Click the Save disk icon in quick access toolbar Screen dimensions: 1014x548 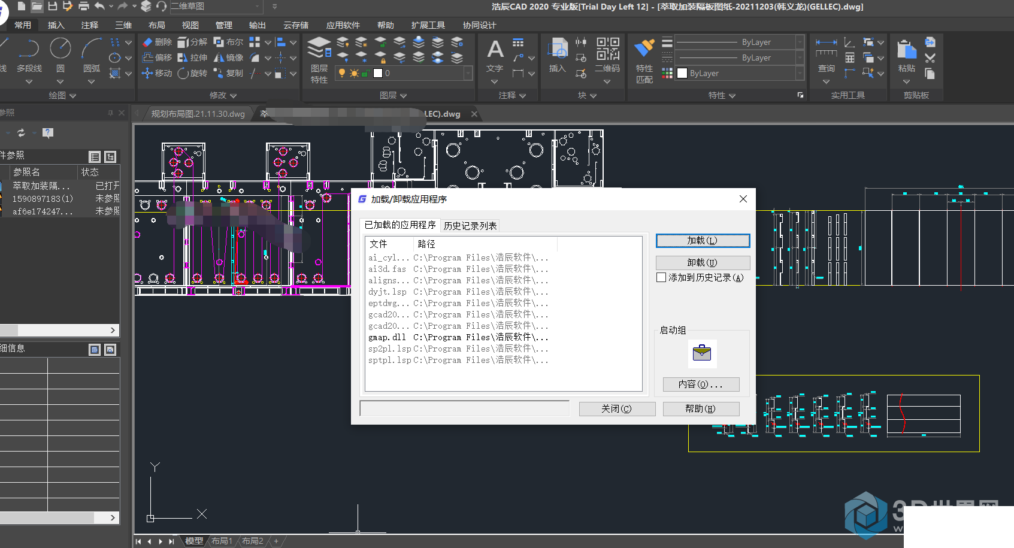coord(53,6)
